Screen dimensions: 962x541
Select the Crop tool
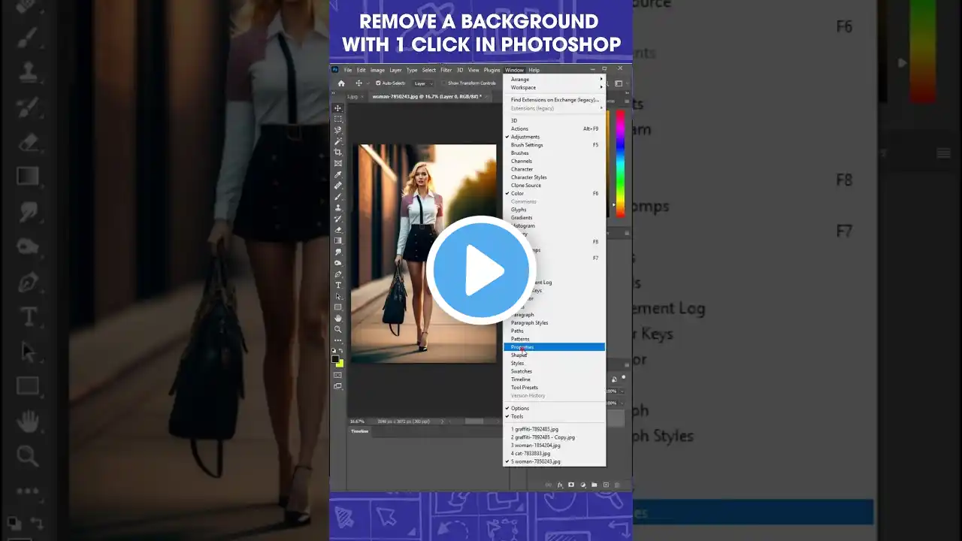point(338,153)
